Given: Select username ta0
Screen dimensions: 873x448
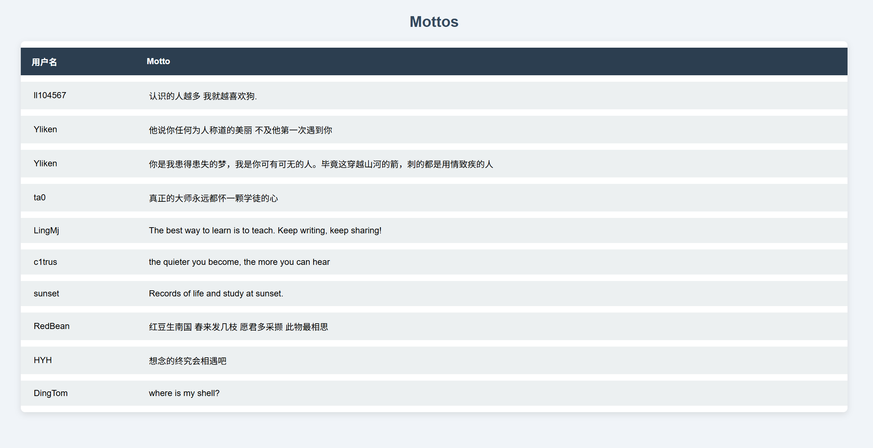Looking at the screenshot, I should [x=39, y=197].
